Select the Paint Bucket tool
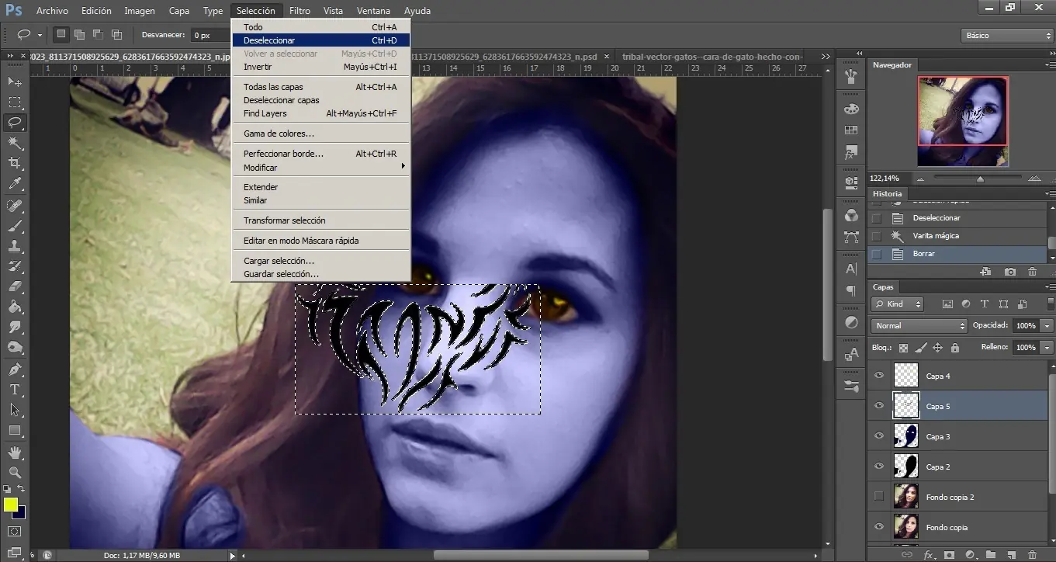The image size is (1056, 562). point(15,307)
